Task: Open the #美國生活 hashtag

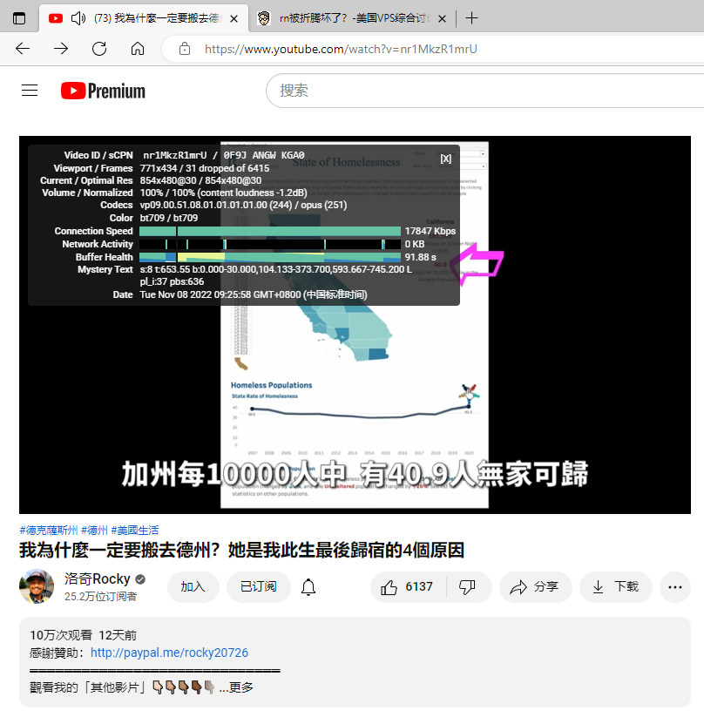Action: pyautogui.click(x=135, y=531)
